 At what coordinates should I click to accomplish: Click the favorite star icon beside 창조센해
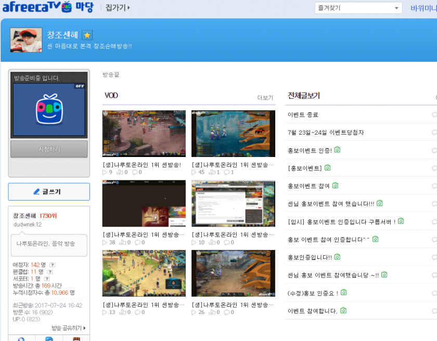[87, 35]
